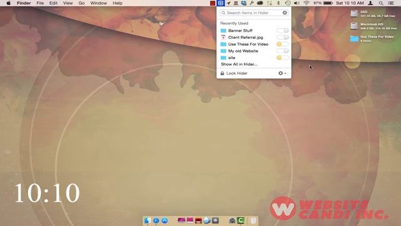
Task: Click the Client Referral.jpg item name
Action: click(246, 38)
